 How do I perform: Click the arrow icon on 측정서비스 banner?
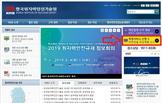pos(157,40)
